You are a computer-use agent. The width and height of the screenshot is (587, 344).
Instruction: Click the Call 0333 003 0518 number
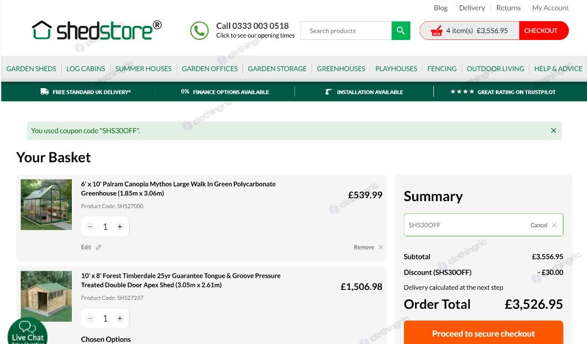click(x=253, y=26)
